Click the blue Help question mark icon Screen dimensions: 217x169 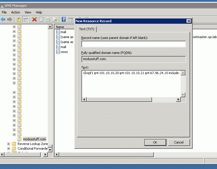click(64, 19)
